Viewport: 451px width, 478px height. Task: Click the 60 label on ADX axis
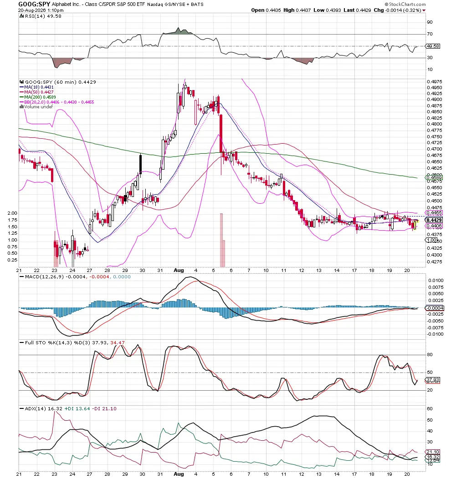(430, 408)
